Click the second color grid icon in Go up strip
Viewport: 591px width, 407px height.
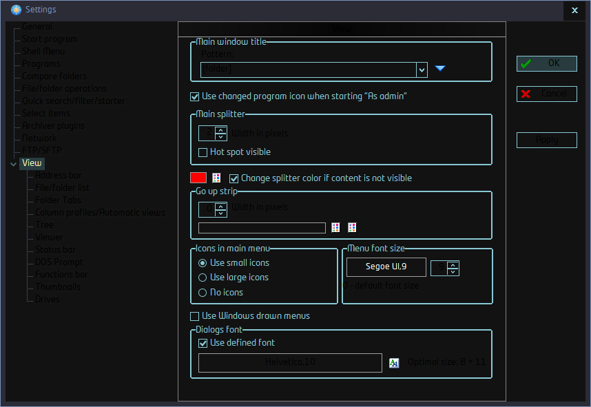352,227
